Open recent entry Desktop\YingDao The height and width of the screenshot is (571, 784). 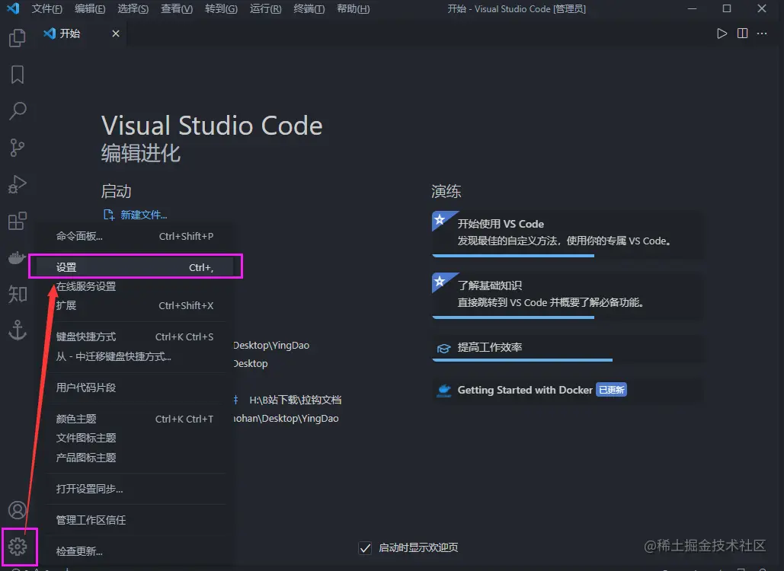click(x=271, y=345)
